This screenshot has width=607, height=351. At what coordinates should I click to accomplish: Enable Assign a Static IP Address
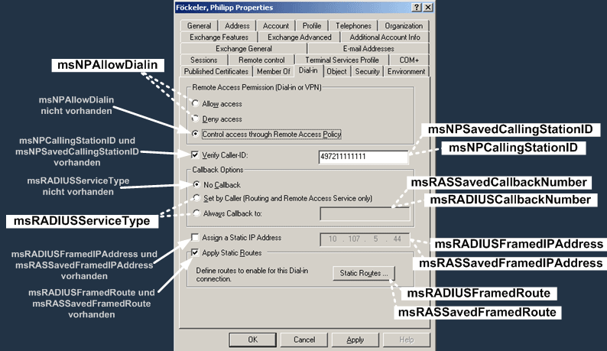pos(195,237)
